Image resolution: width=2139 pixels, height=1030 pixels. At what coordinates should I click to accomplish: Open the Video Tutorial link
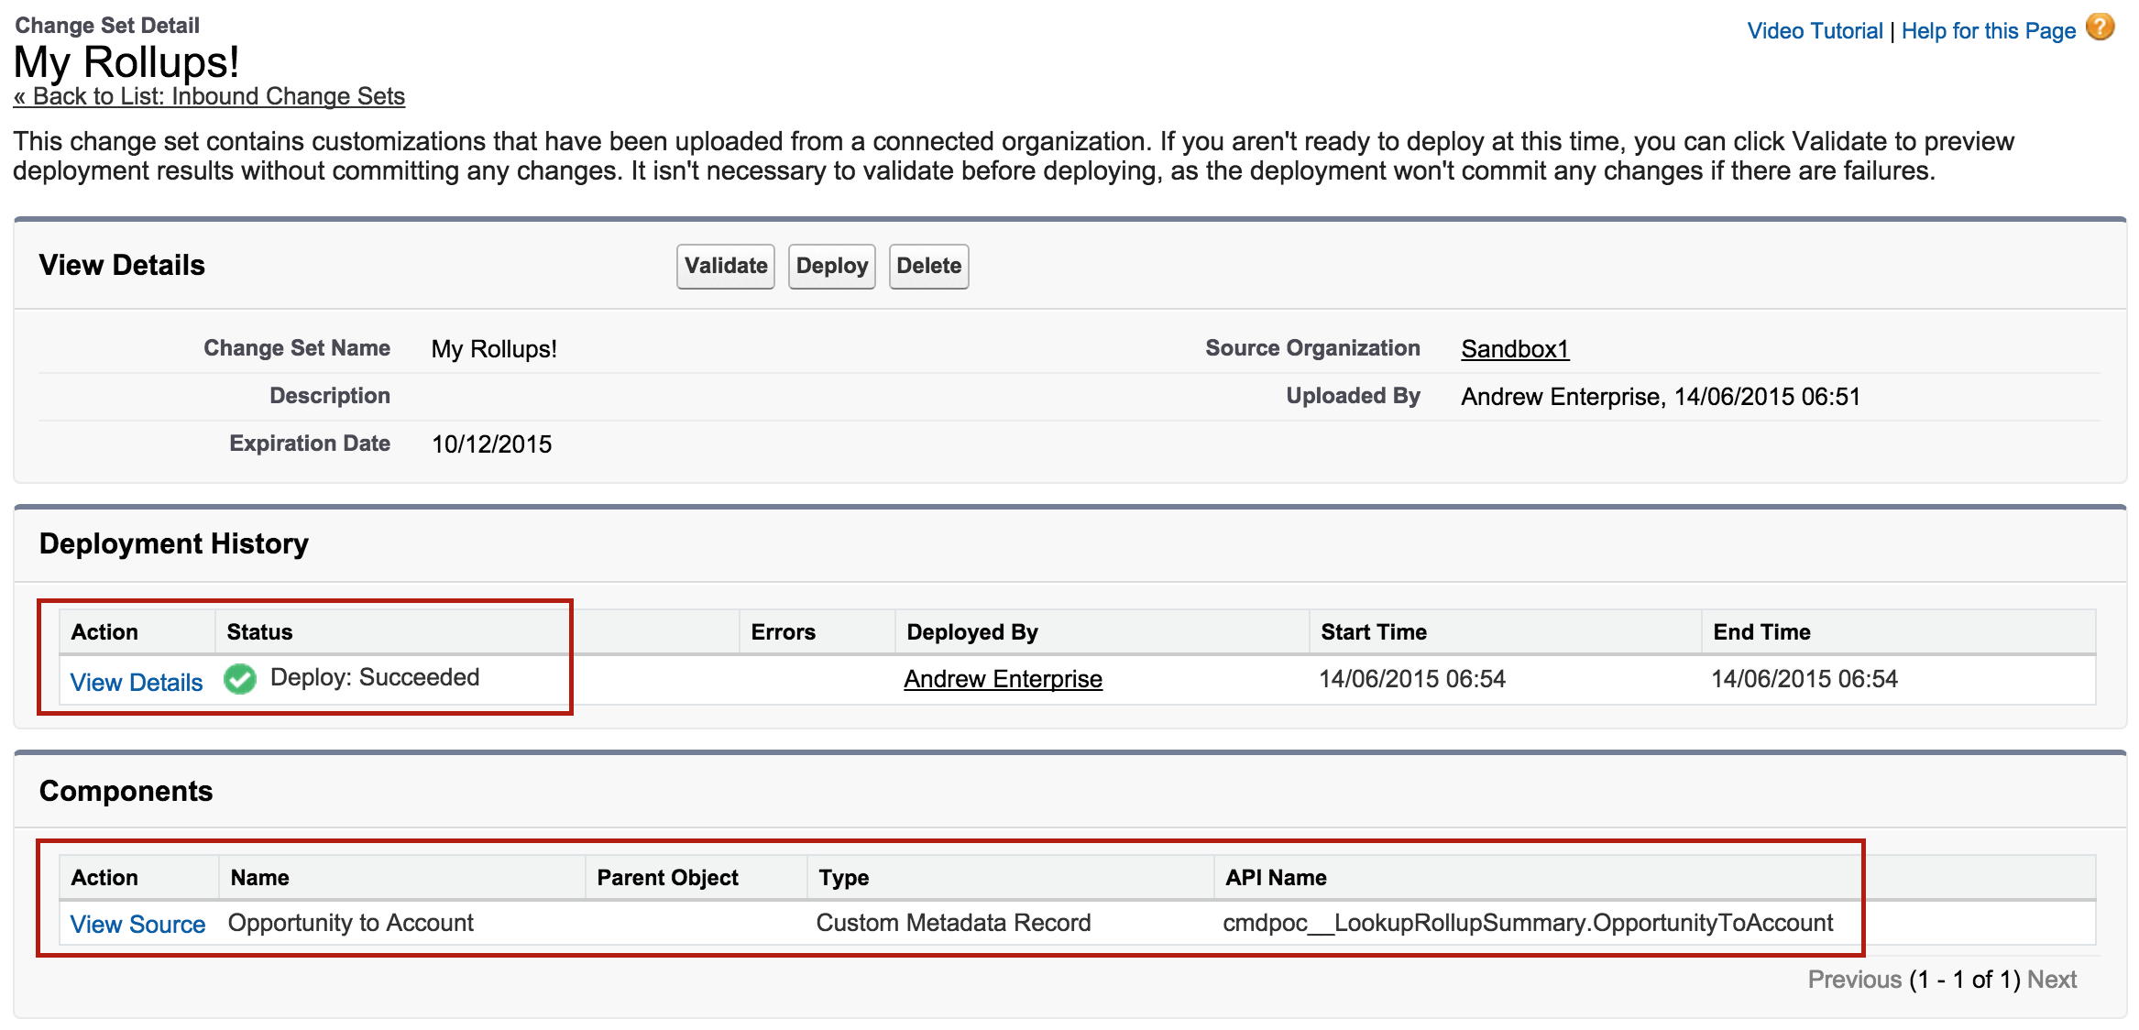1814,31
